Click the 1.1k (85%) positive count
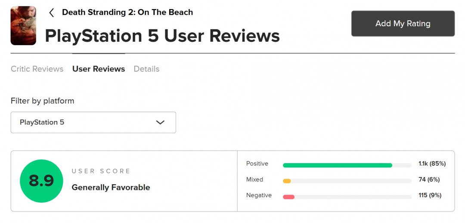This screenshot has height=223, width=465. click(x=432, y=164)
